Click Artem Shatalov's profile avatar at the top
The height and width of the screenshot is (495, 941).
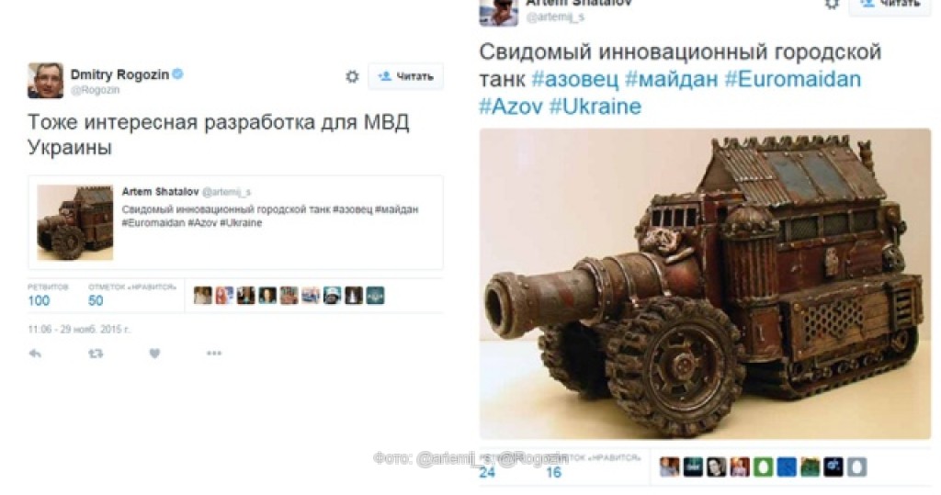click(498, 12)
